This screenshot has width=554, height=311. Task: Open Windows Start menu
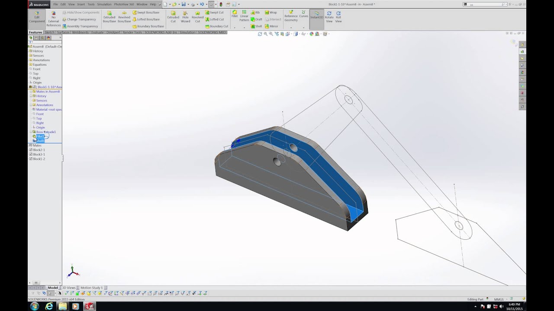(x=35, y=306)
